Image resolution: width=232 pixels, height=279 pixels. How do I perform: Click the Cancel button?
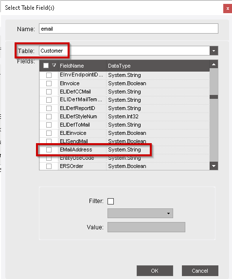pos(200,271)
